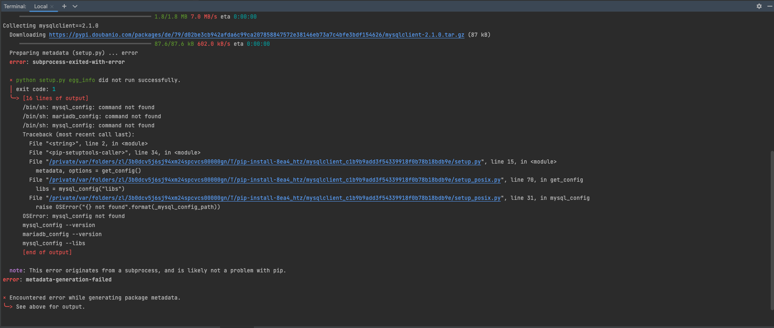774x328 pixels.
Task: Click 'mariadb_config: command not found' line
Action: click(x=92, y=116)
